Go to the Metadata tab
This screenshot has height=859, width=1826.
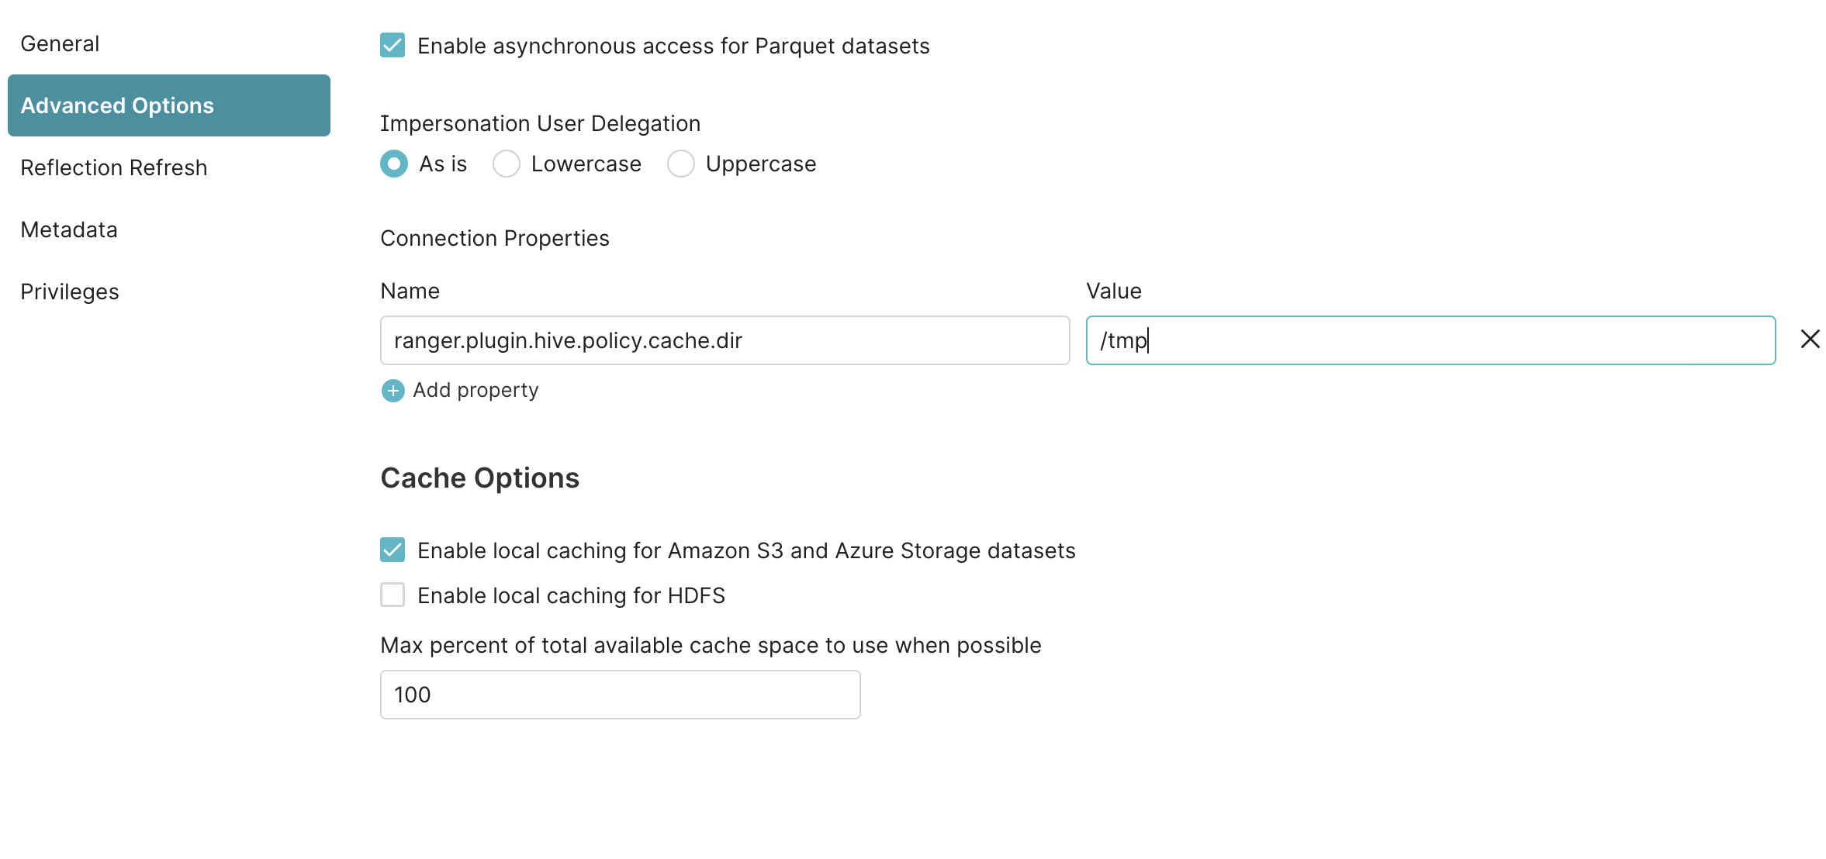click(x=69, y=229)
